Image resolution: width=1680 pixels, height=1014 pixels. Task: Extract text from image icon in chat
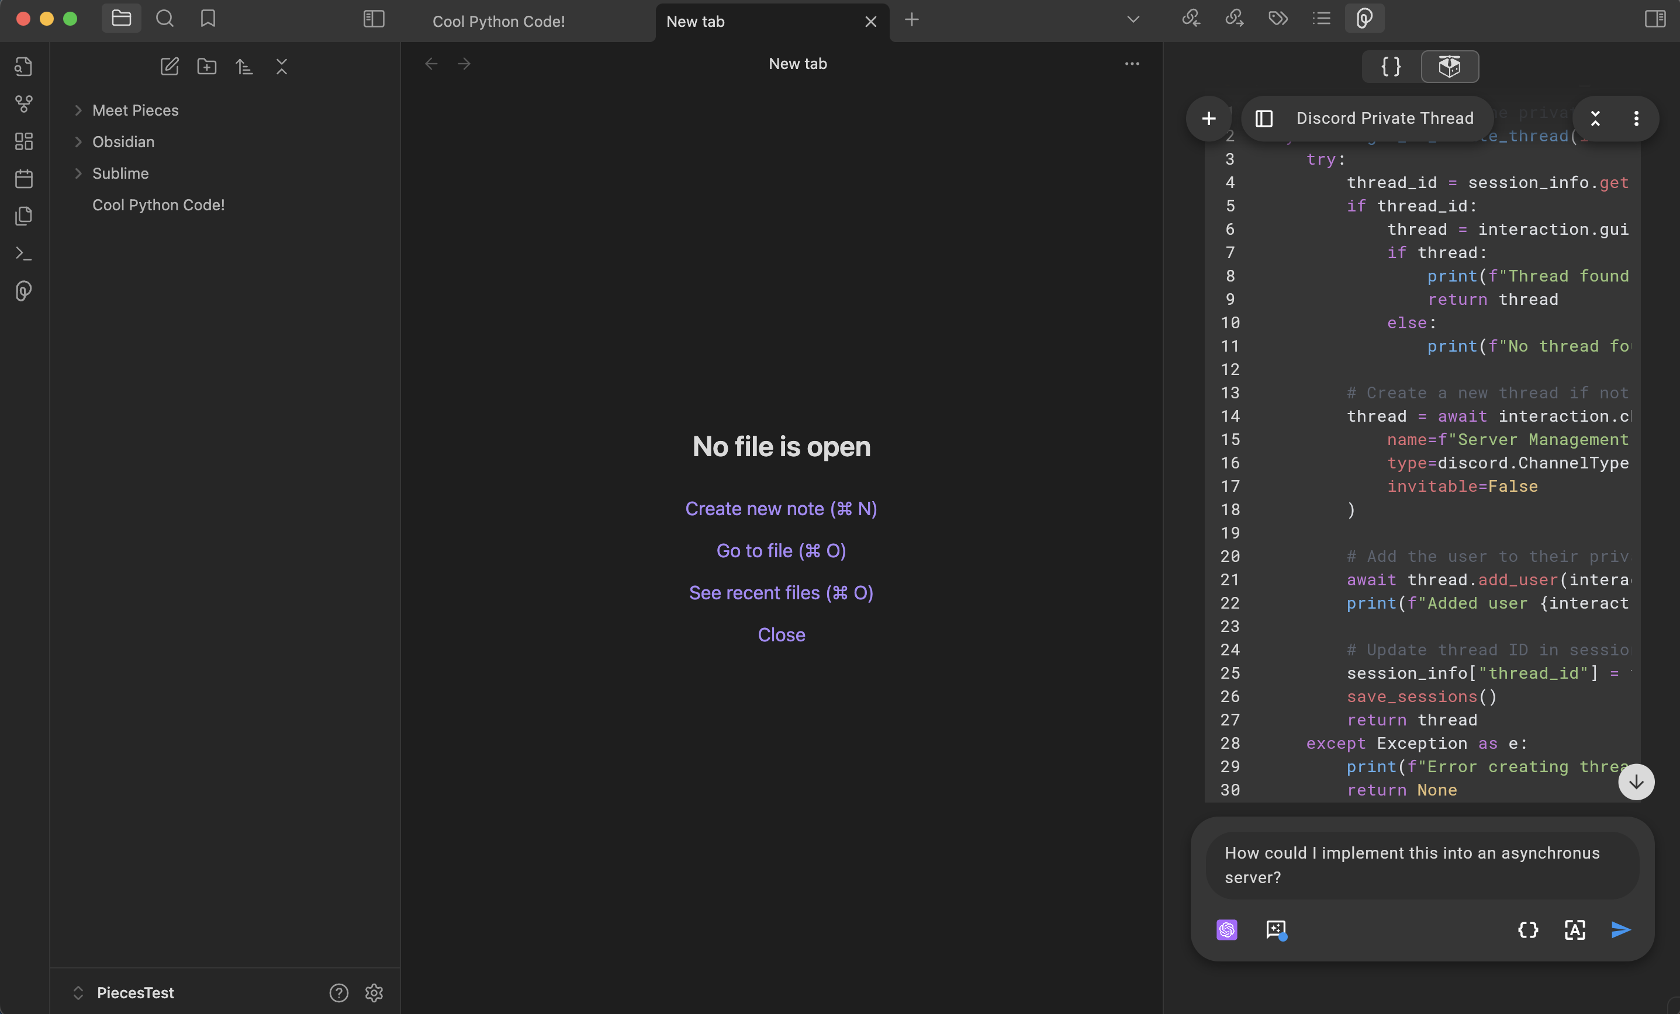(1574, 929)
